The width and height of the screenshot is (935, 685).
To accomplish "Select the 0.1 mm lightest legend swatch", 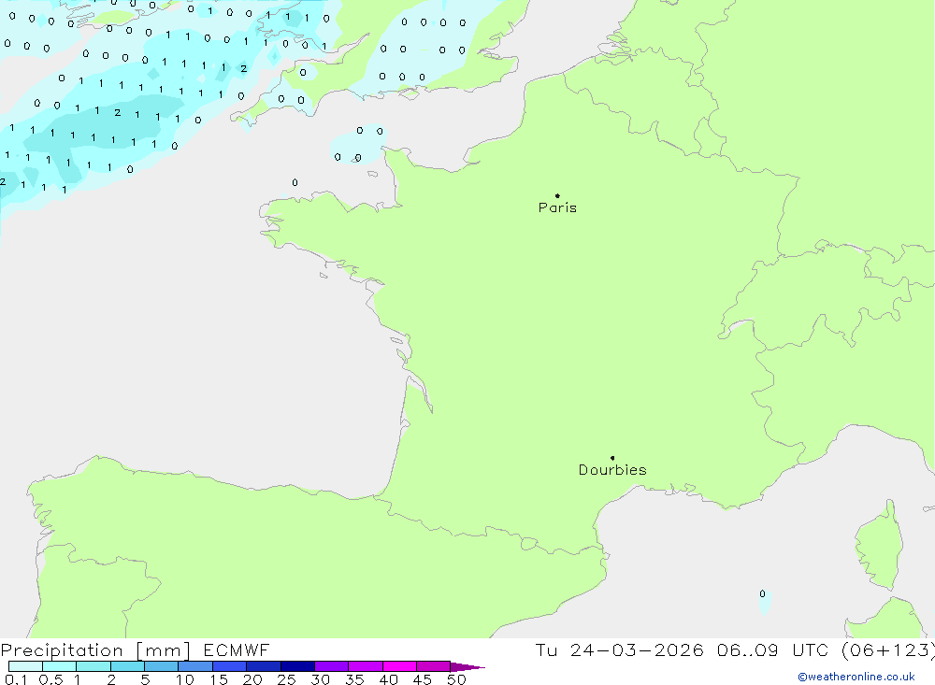I will [x=25, y=666].
